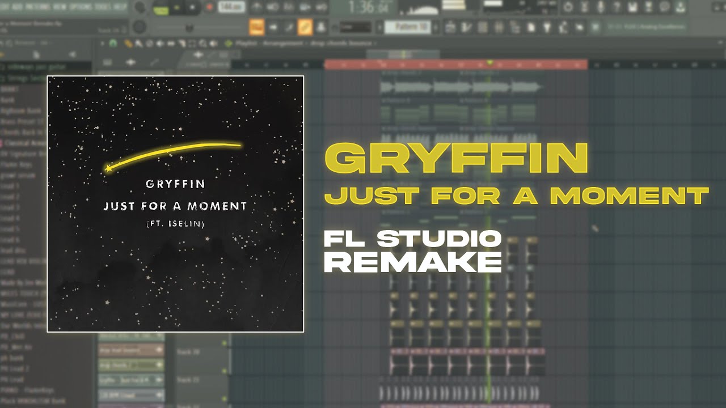726x408 pixels.
Task: Select the playback speaker tool in playlist toolbar
Action: point(213,43)
